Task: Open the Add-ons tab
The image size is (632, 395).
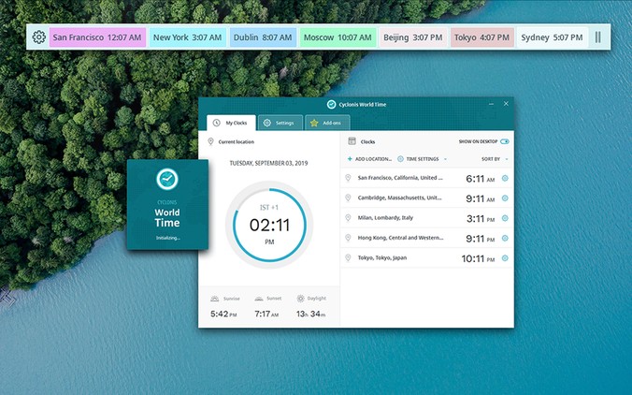Action: pyautogui.click(x=327, y=123)
